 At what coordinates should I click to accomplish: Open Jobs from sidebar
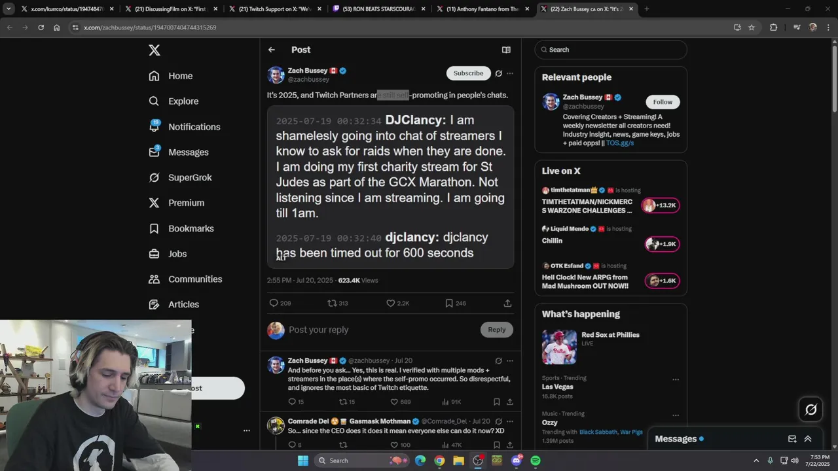click(x=168, y=254)
